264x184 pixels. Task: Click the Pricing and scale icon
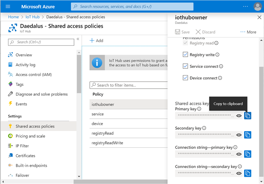(x=10, y=136)
